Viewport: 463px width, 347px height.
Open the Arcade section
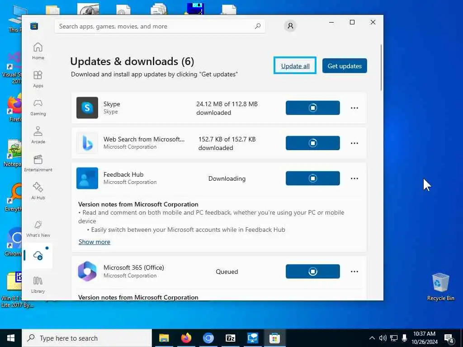pyautogui.click(x=38, y=135)
